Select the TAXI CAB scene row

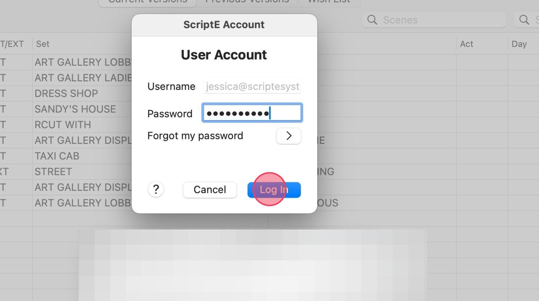(x=57, y=156)
